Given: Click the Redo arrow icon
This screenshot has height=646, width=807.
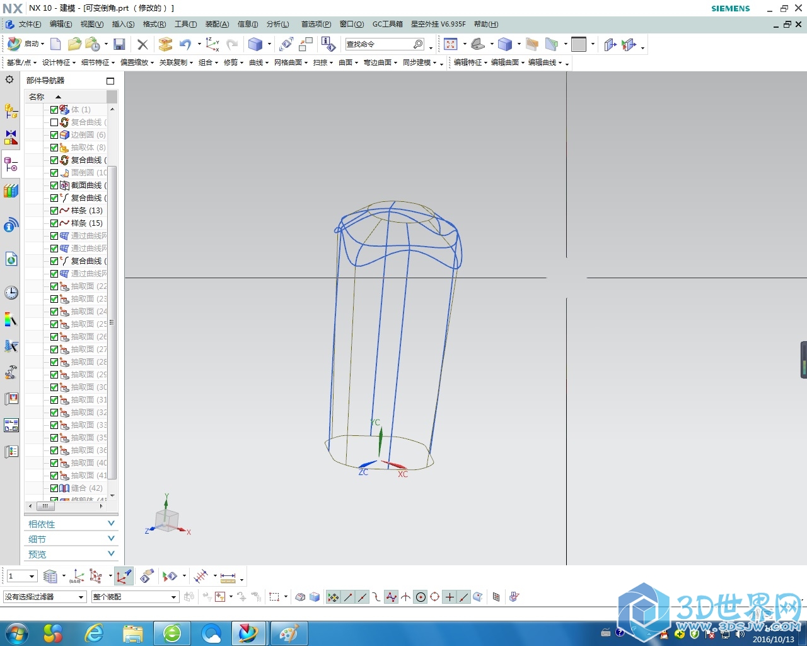Looking at the screenshot, I should click(x=232, y=44).
